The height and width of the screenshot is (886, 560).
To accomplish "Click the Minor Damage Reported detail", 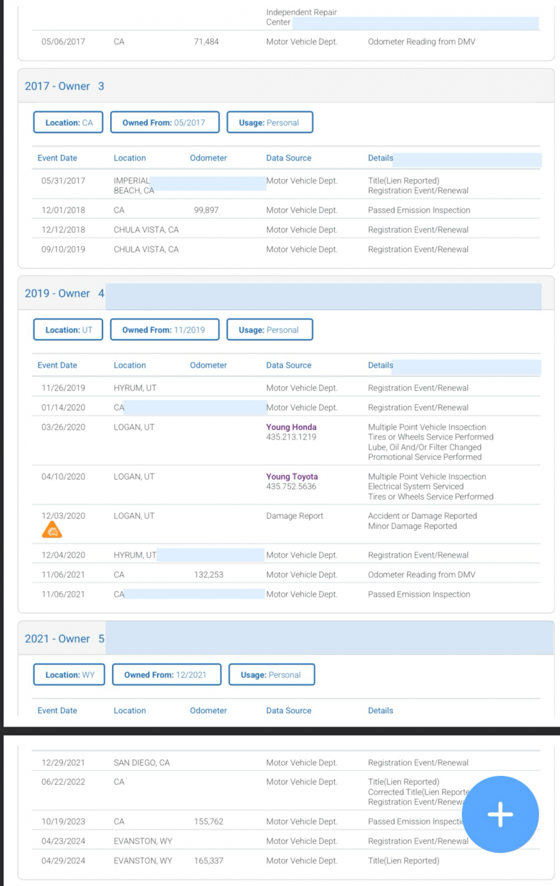I will tap(413, 526).
